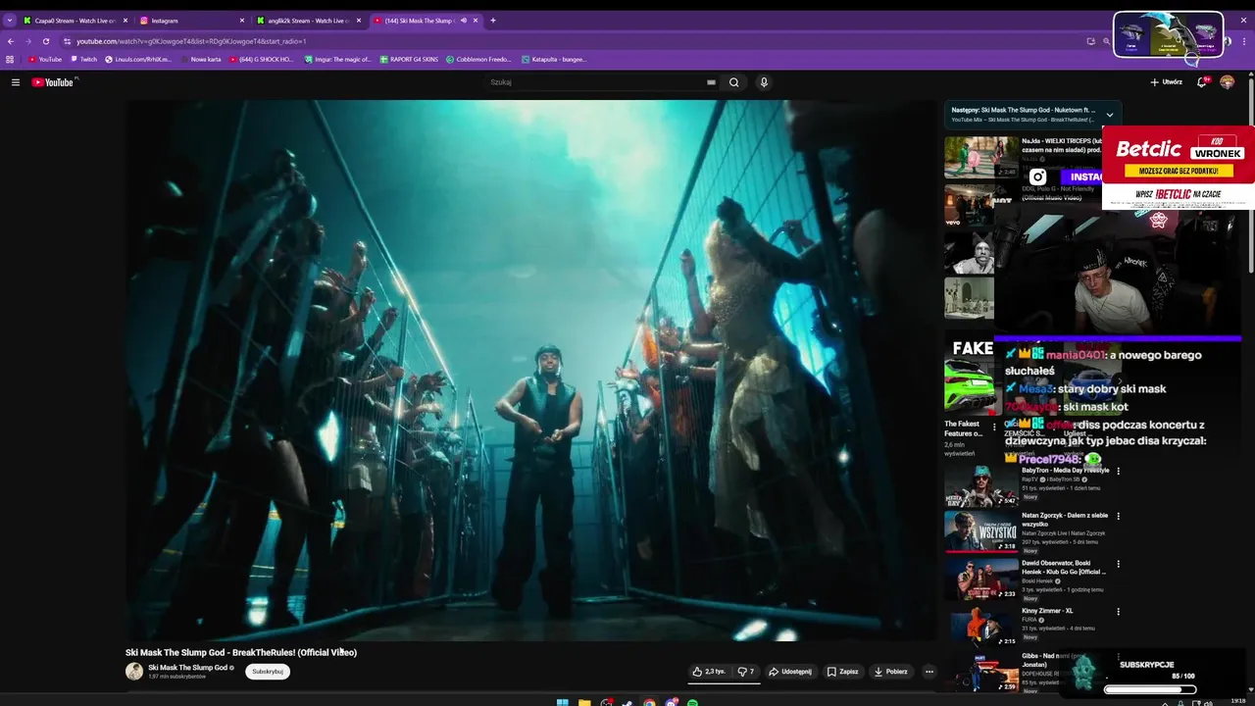Click the Subskrybuj button

point(268,672)
